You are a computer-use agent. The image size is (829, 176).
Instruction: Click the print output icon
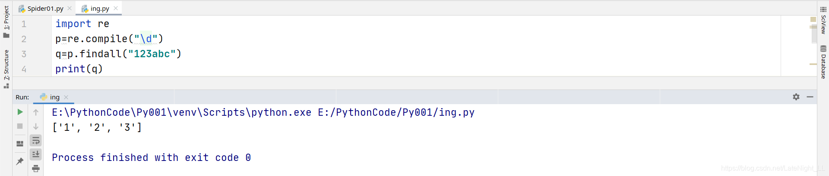tap(36, 168)
